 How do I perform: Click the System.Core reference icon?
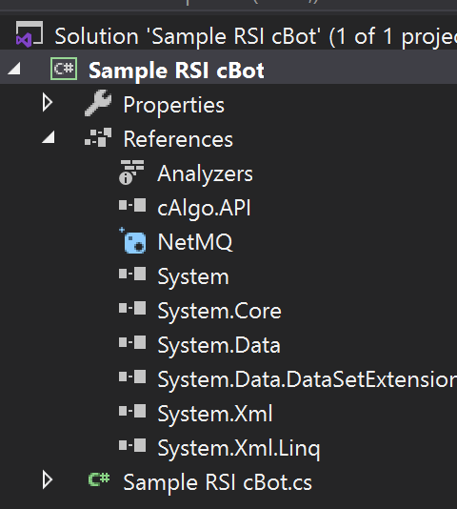click(132, 308)
